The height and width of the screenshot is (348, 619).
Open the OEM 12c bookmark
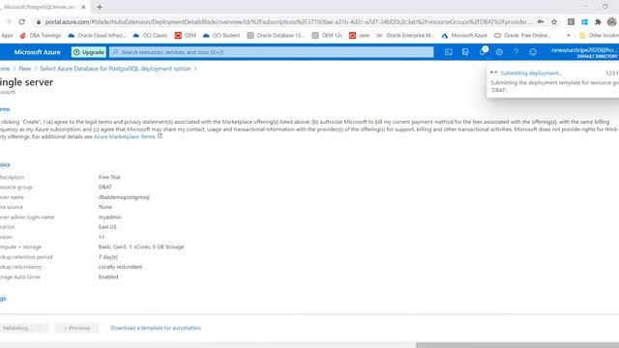327,36
